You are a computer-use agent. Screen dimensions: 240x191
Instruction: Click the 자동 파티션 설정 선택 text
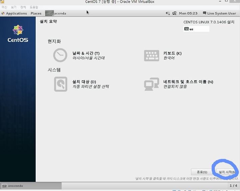91,87
